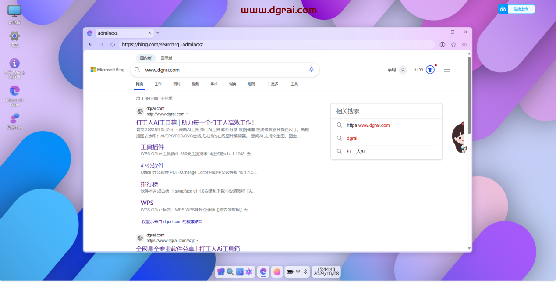Click the battery icon in the taskbar
This screenshot has height=282, width=556.
pyautogui.click(x=290, y=272)
